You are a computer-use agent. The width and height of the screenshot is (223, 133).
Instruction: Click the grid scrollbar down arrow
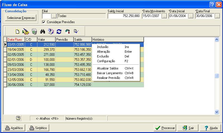217,112
